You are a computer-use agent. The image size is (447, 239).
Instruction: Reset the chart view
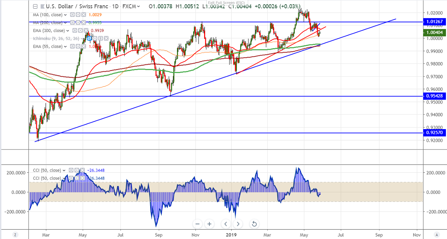pyautogui.click(x=254, y=224)
